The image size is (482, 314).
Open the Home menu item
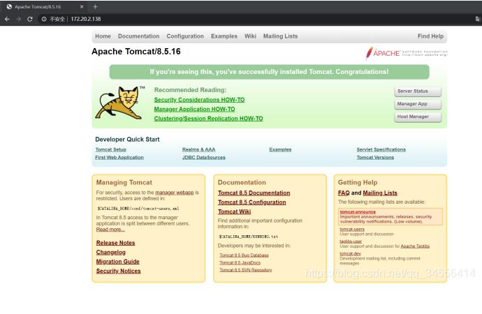coord(103,36)
